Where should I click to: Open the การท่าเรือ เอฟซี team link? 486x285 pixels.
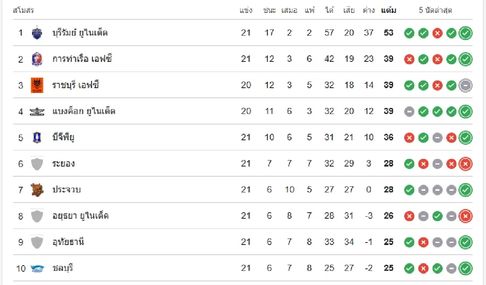[x=82, y=59]
